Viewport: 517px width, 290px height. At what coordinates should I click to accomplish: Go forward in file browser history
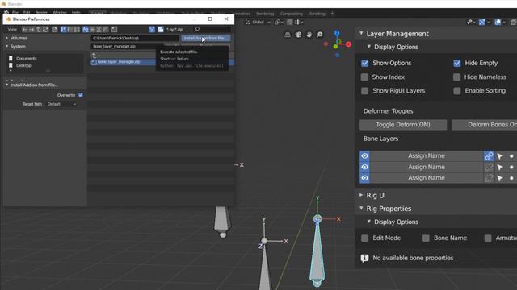(x=32, y=30)
